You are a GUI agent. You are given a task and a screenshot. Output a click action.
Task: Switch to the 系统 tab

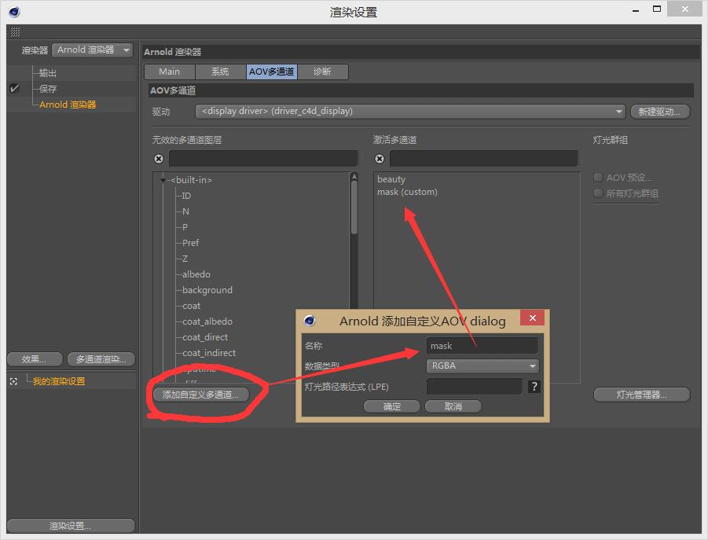click(220, 72)
